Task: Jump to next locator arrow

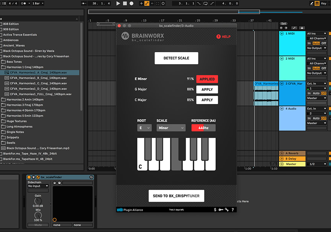Action: click(286, 28)
